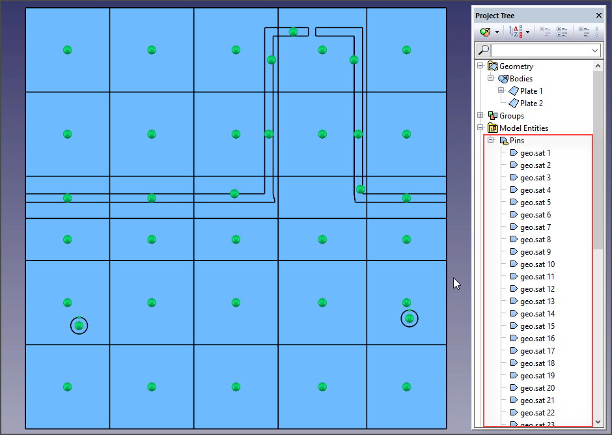Collapse the Pins tree node

tap(491, 141)
